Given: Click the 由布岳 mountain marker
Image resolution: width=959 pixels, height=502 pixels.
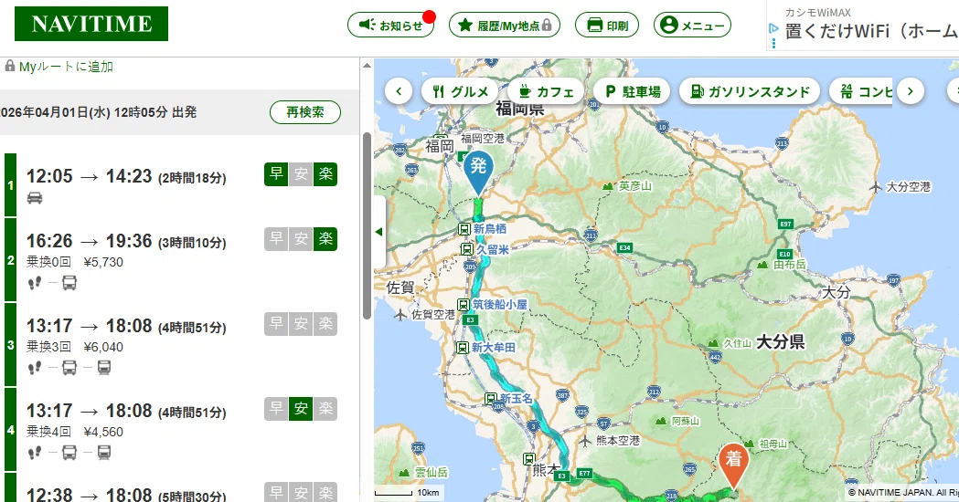Looking at the screenshot, I should tap(762, 265).
